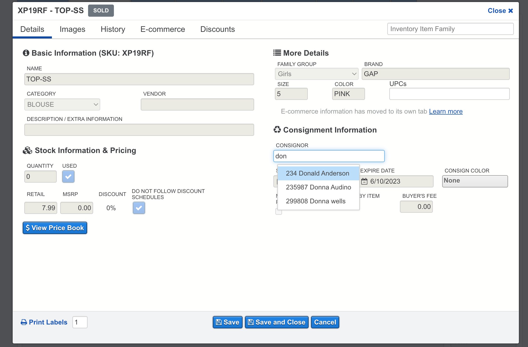Viewport: 528px width, 347px height.
Task: Click the floppy disk icon on Save
Action: [219, 322]
